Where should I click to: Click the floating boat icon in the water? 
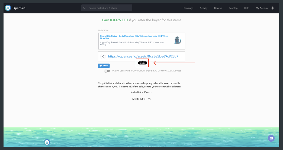click(x=47, y=142)
